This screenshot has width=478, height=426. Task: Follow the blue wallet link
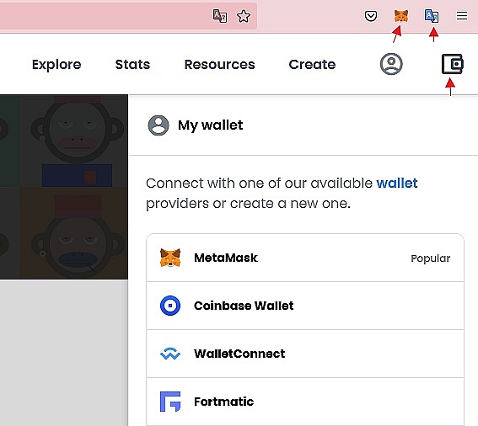pyautogui.click(x=397, y=184)
